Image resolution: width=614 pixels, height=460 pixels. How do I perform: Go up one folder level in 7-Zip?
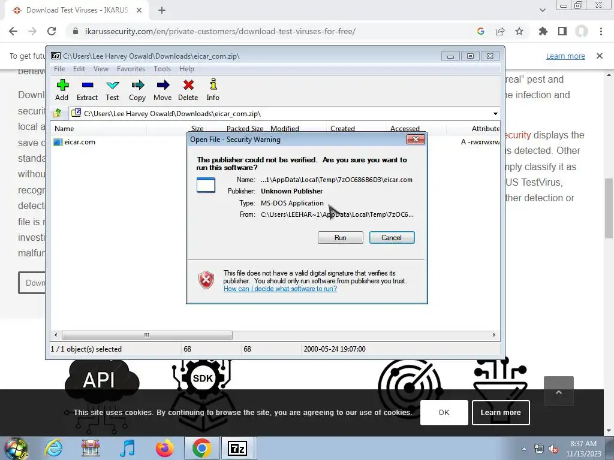[58, 113]
